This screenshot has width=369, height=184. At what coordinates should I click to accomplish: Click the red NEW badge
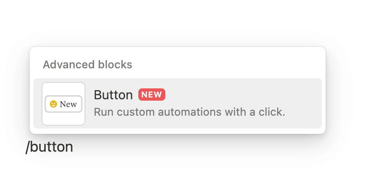(x=151, y=95)
